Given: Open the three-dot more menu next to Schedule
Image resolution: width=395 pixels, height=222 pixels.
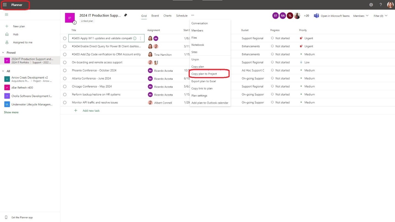Looking at the screenshot, I should tap(193, 15).
